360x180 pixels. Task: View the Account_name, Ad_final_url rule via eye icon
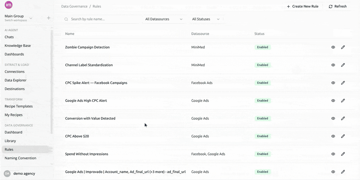click(x=333, y=172)
